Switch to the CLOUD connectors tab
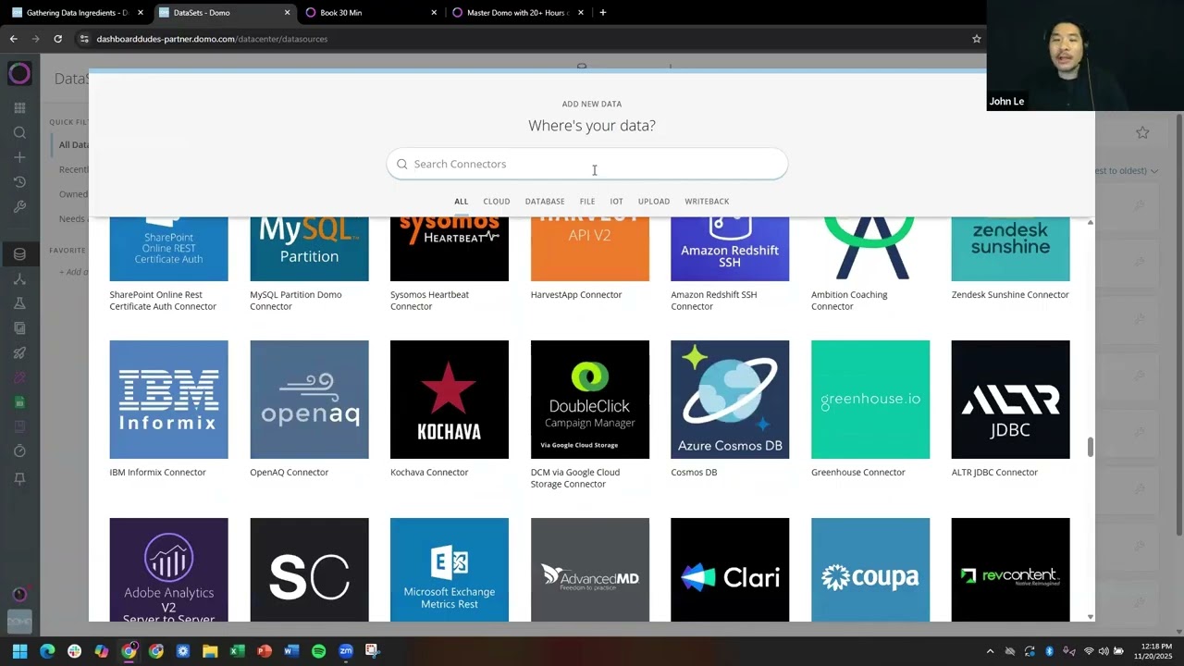The width and height of the screenshot is (1184, 666). click(x=496, y=201)
